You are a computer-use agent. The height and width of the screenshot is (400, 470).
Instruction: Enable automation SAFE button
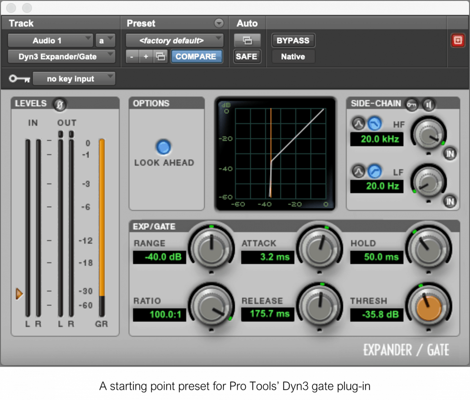247,56
